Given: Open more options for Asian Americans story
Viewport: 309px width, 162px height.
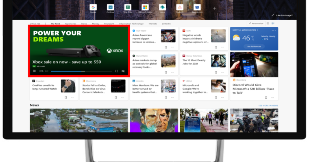Looking at the screenshot, I should (172, 47).
